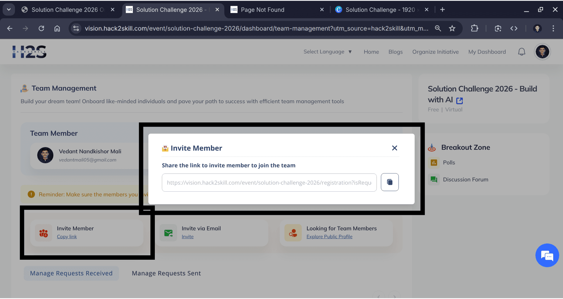563x299 pixels.
Task: Open the notifications bell icon
Action: point(522,52)
